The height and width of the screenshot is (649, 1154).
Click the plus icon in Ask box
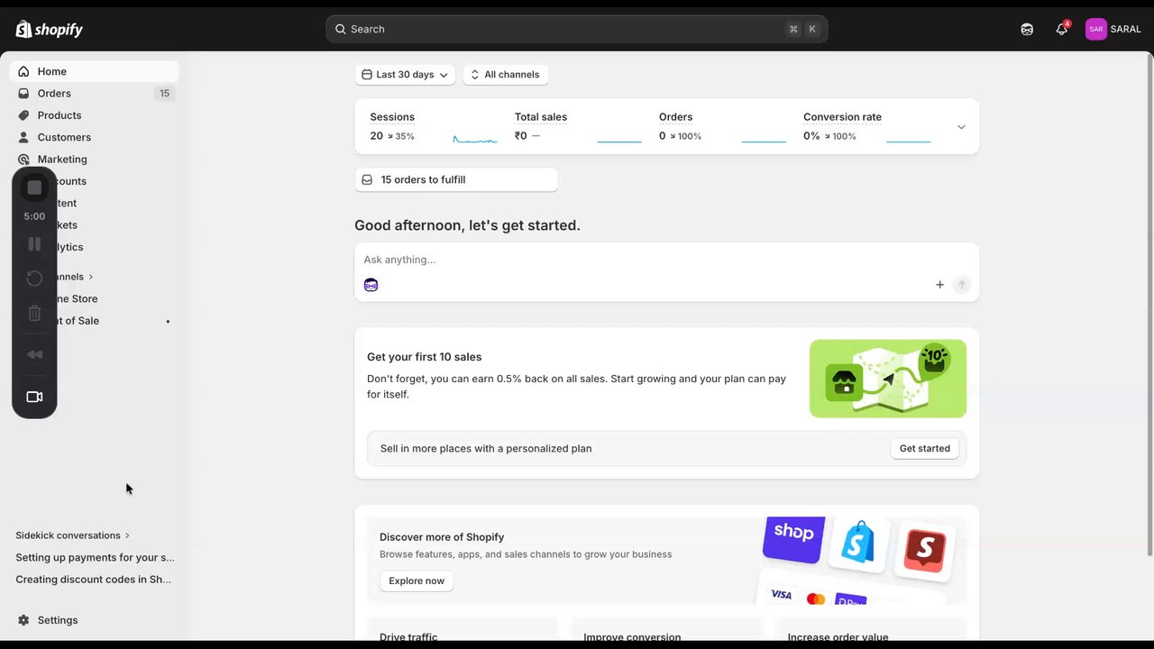(x=939, y=285)
